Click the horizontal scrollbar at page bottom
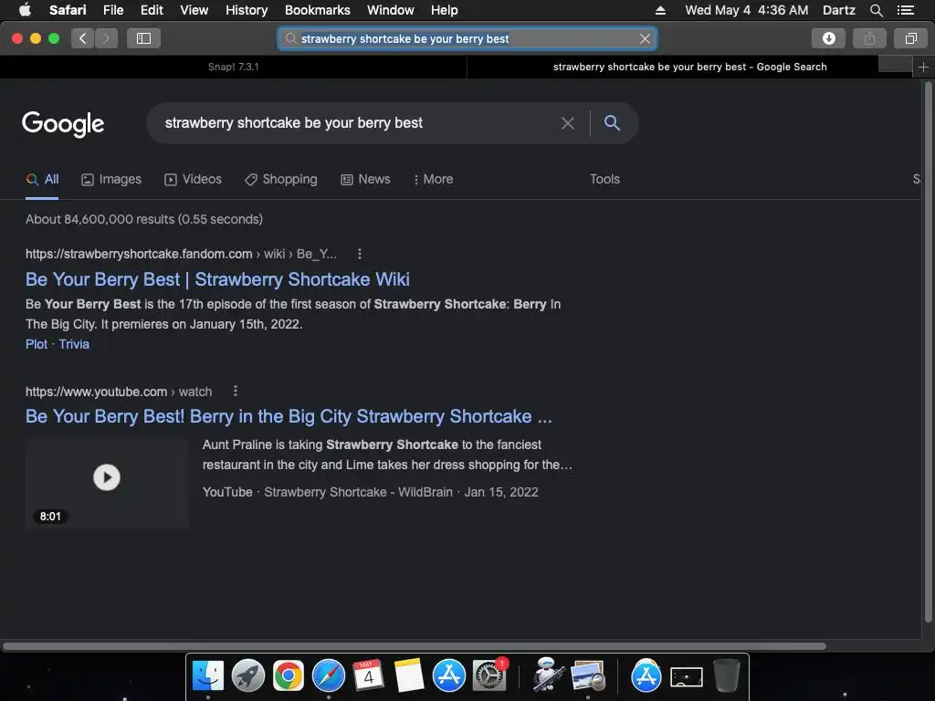 pyautogui.click(x=415, y=646)
